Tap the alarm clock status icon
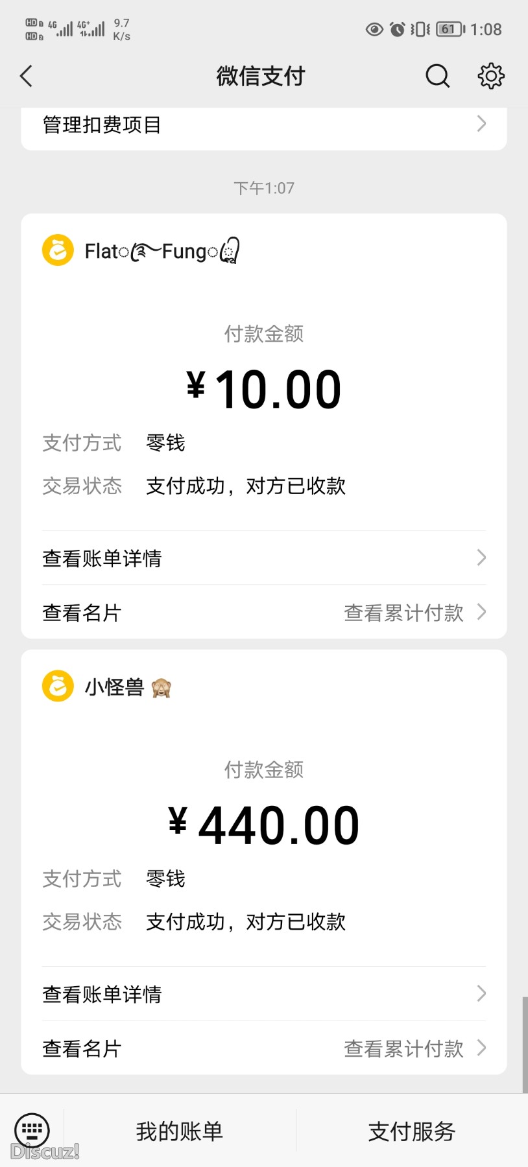The width and height of the screenshot is (528, 1167). pyautogui.click(x=397, y=29)
